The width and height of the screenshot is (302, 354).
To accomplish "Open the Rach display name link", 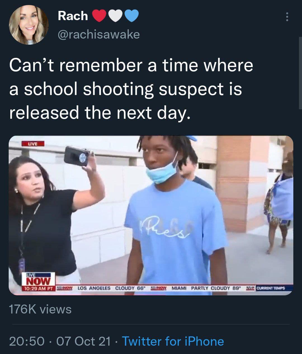I will point(73,16).
